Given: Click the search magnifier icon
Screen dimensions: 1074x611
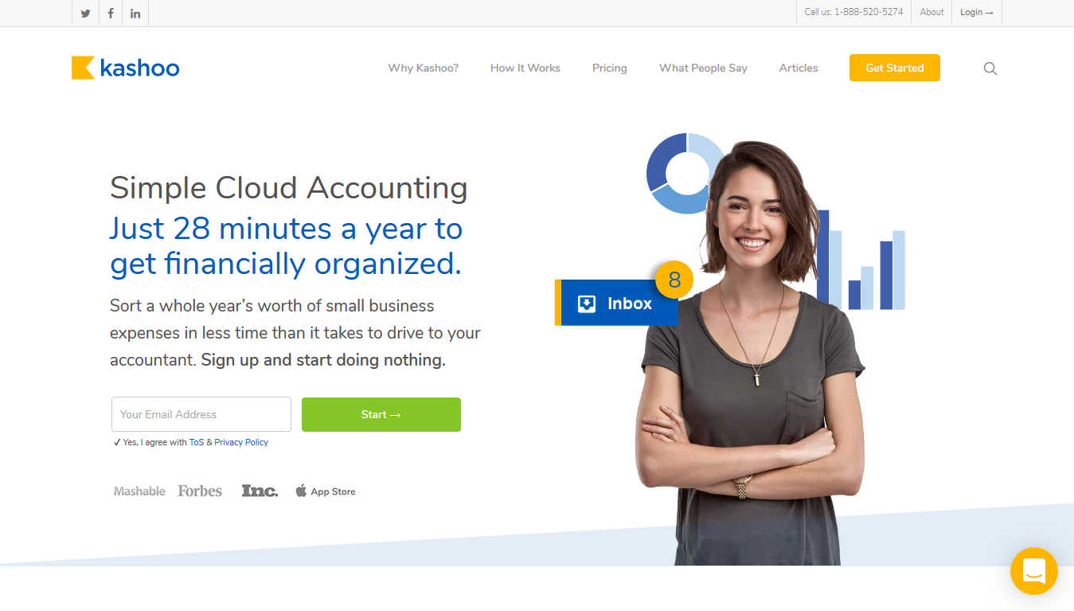Looking at the screenshot, I should tap(990, 69).
